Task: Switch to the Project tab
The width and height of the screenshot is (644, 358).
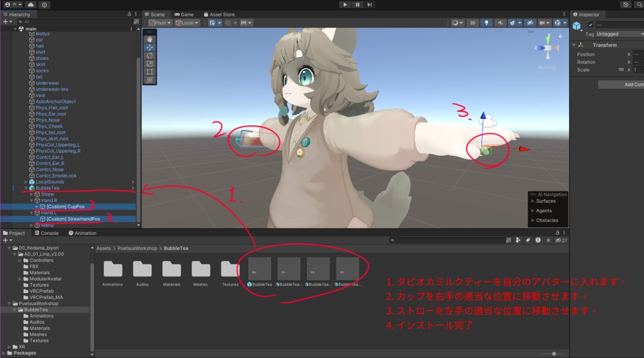Action: click(x=14, y=233)
